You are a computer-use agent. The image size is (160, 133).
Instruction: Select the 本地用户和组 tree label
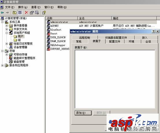(x=22, y=33)
